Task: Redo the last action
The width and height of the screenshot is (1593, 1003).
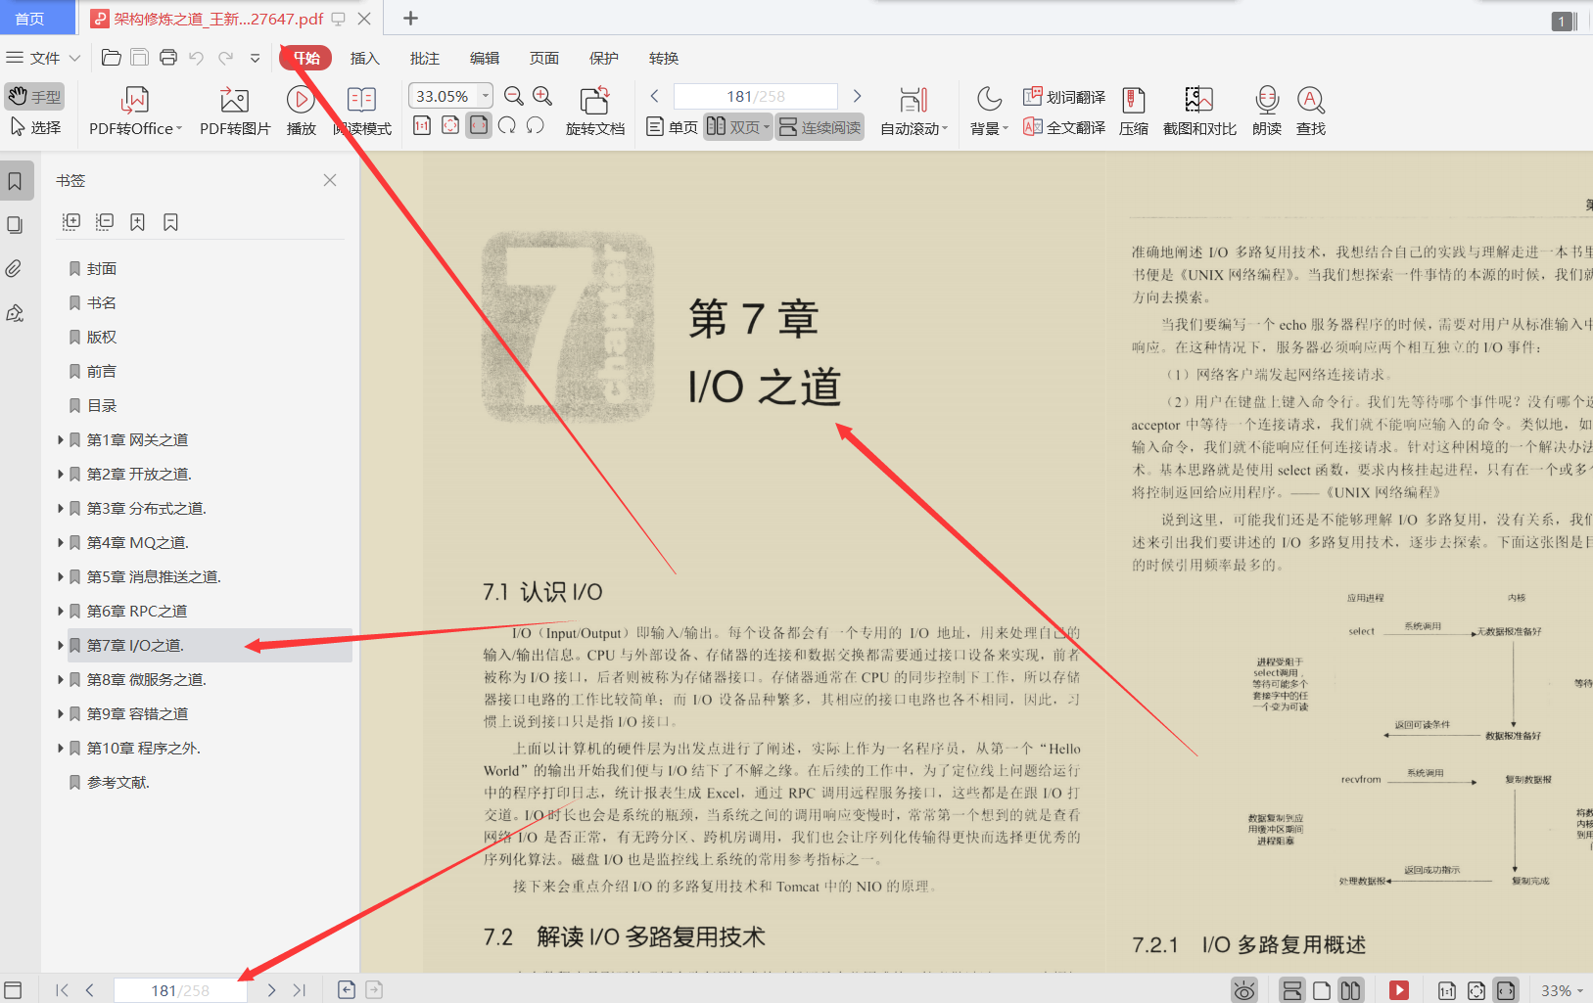Action: [x=226, y=58]
